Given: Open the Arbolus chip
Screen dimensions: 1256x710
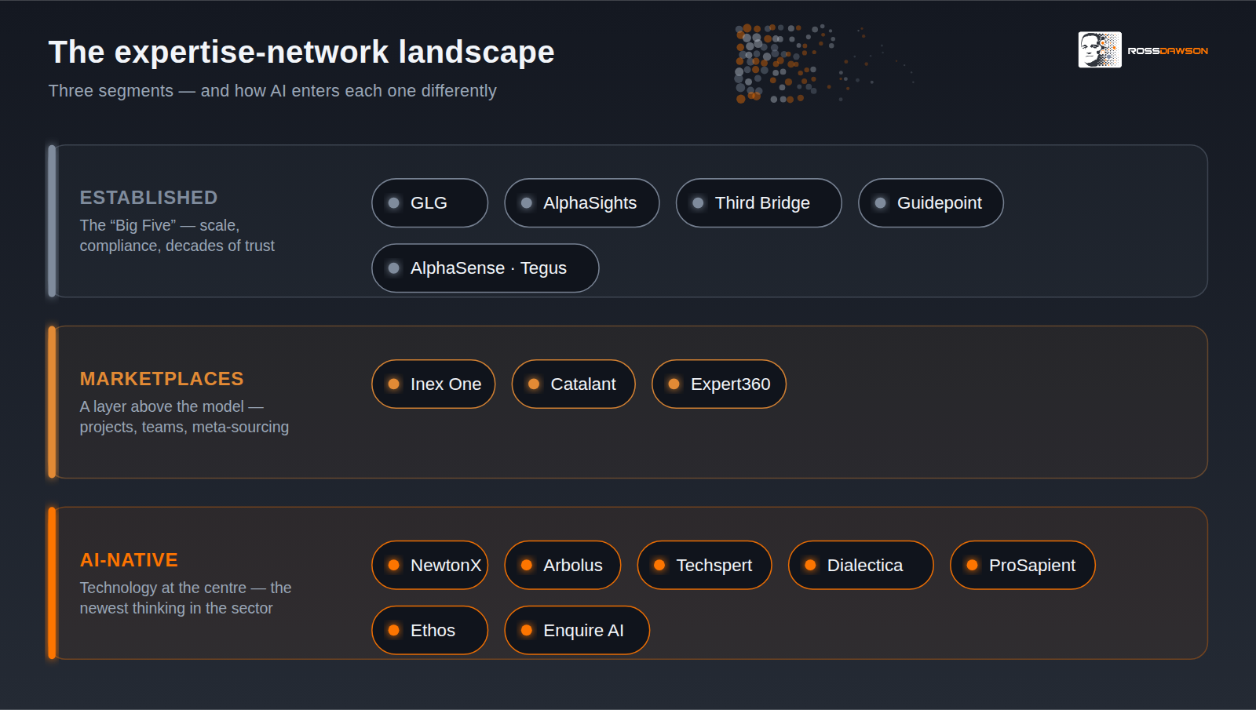Looking at the screenshot, I should pyautogui.click(x=562, y=566).
